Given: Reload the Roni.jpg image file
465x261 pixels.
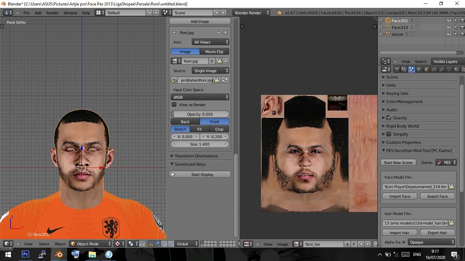Looking at the screenshot, I should 225,80.
